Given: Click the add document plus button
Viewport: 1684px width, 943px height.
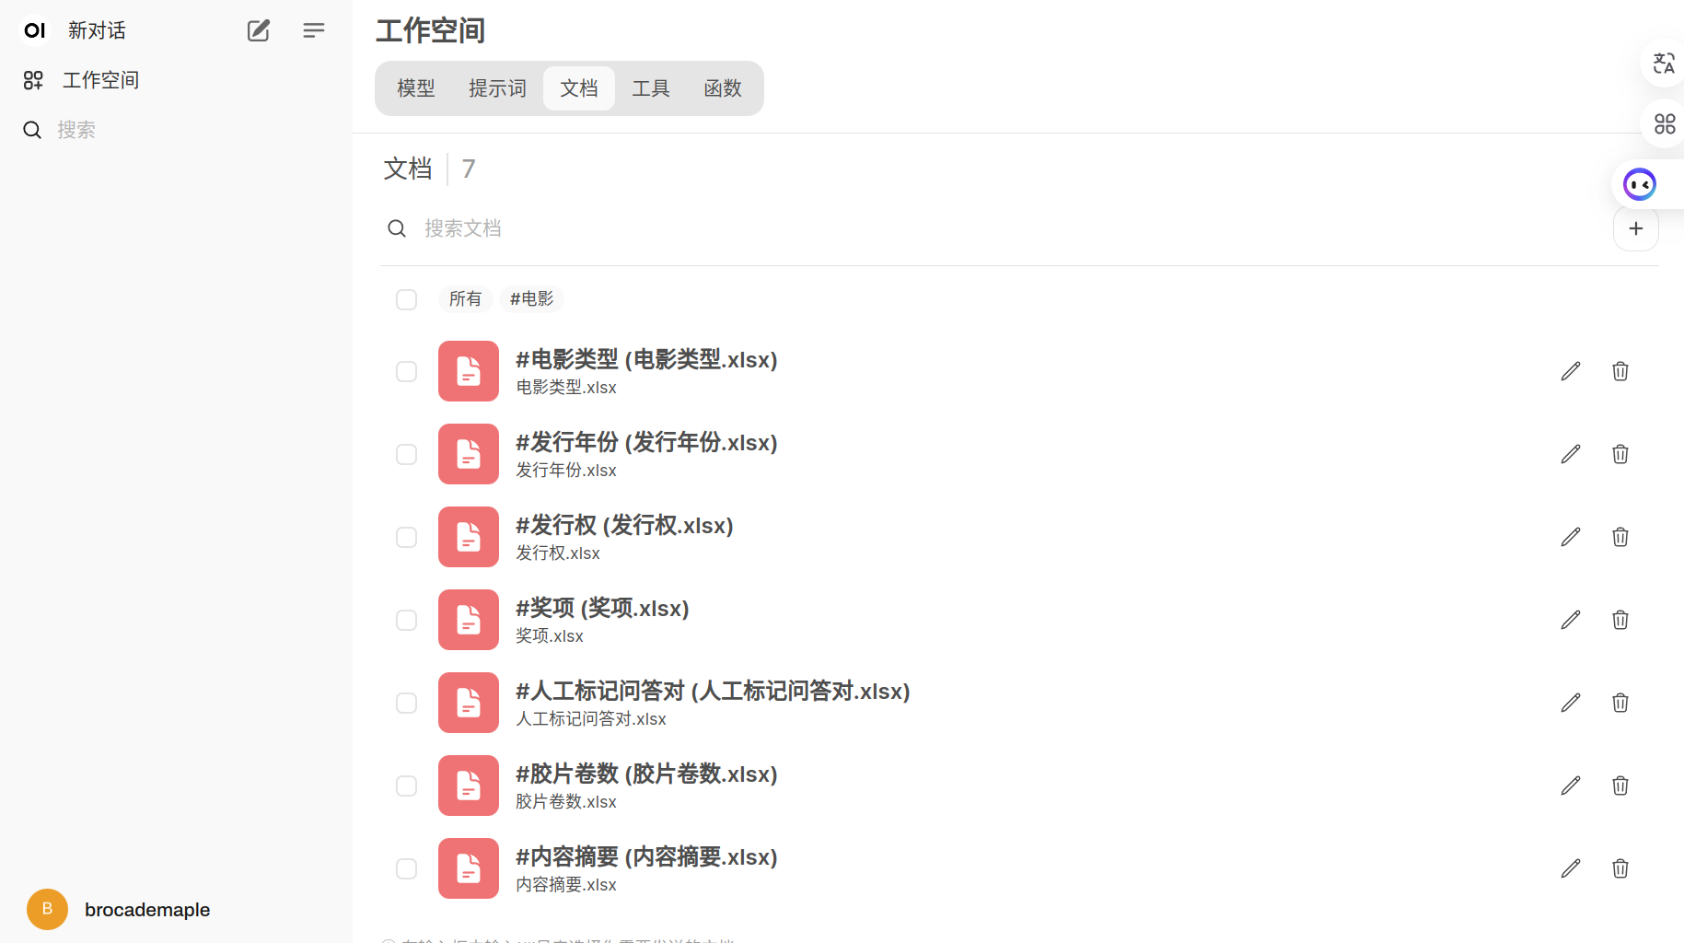Looking at the screenshot, I should point(1635,228).
